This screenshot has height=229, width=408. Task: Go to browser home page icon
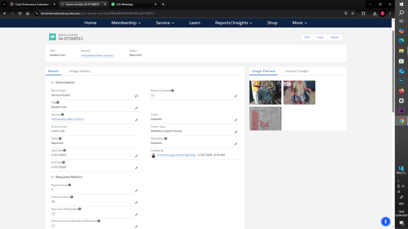point(27,13)
